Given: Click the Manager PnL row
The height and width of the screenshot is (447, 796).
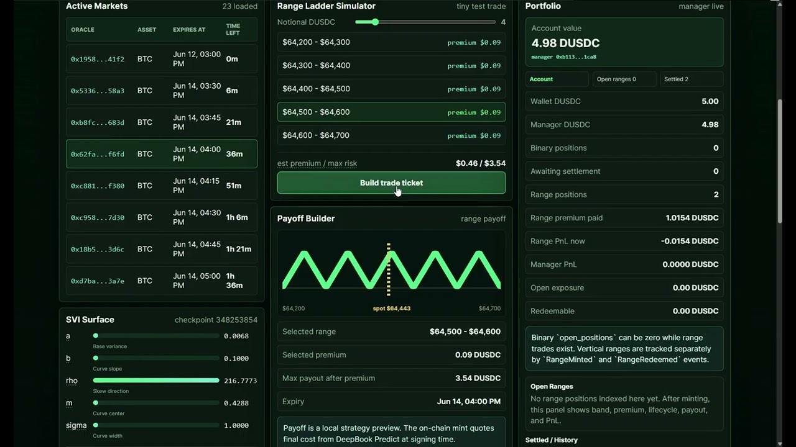Looking at the screenshot, I should point(624,264).
